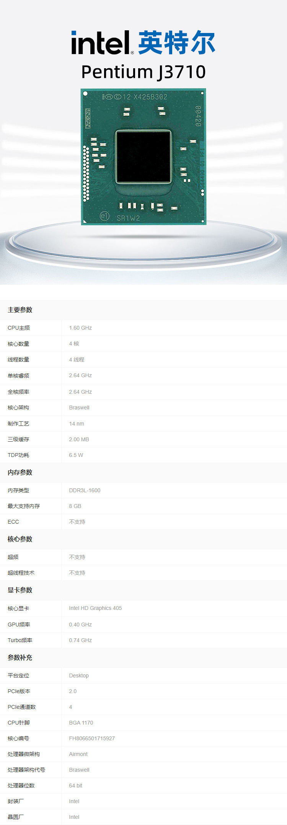This screenshot has height=825, width=287.
Task: Click the 超频 label
Action: (x=13, y=557)
